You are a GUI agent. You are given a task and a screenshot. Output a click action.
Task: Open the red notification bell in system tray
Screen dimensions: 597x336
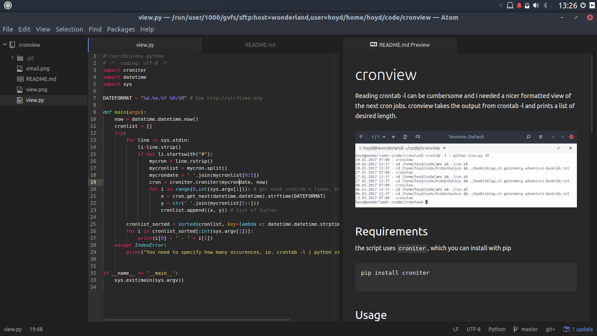519,5
